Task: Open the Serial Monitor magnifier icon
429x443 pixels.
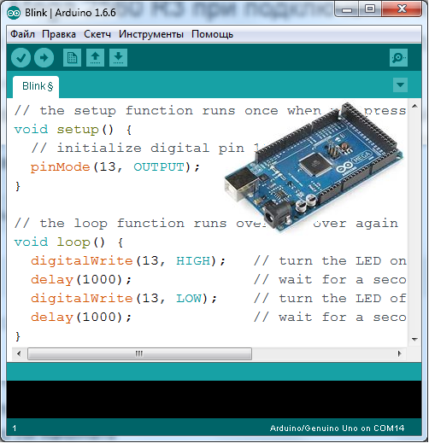Action: point(398,58)
